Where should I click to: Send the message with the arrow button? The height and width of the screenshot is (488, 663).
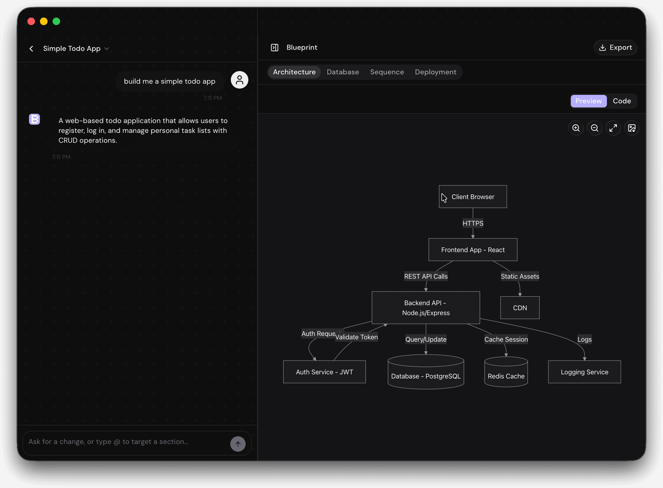pos(238,444)
